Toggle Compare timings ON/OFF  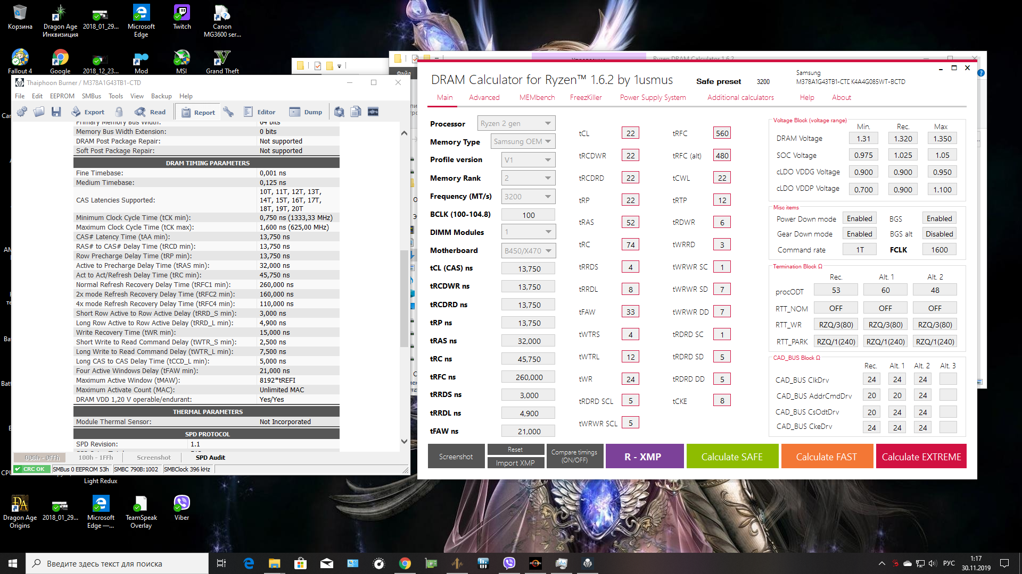[574, 456]
